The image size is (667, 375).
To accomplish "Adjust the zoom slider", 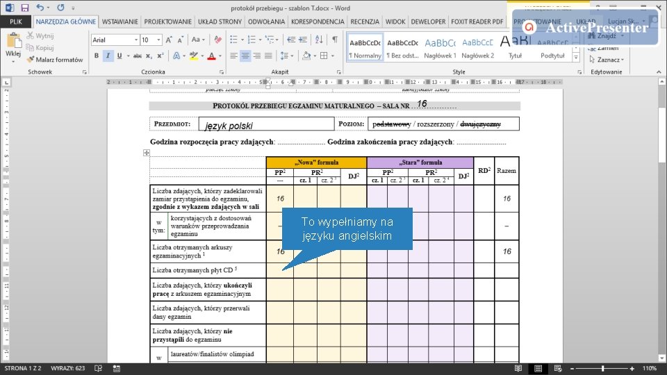I will point(602,368).
